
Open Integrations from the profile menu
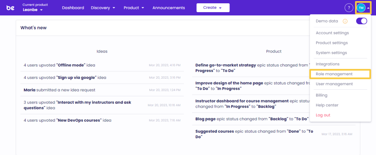pyautogui.click(x=328, y=64)
